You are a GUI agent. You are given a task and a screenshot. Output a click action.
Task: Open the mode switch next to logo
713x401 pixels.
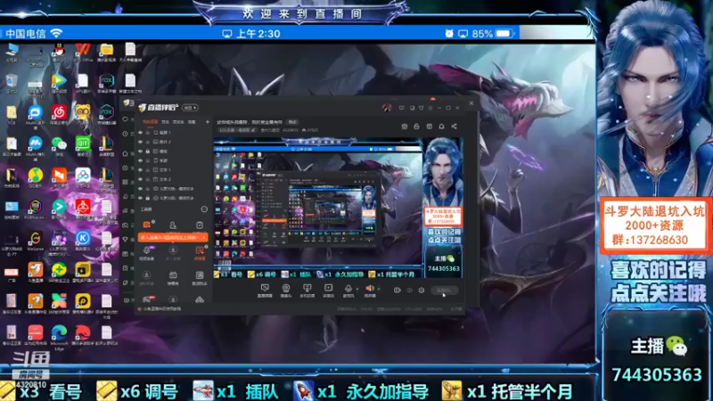190,108
